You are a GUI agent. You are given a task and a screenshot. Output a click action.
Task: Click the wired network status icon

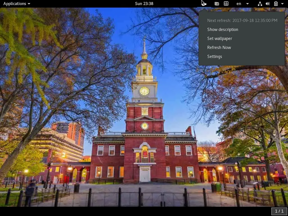tap(260, 4)
